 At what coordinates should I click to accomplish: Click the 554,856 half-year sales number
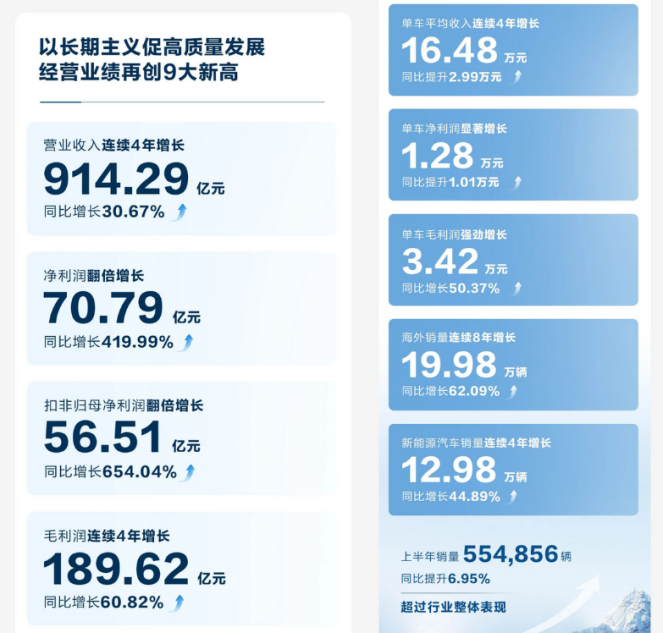511,554
